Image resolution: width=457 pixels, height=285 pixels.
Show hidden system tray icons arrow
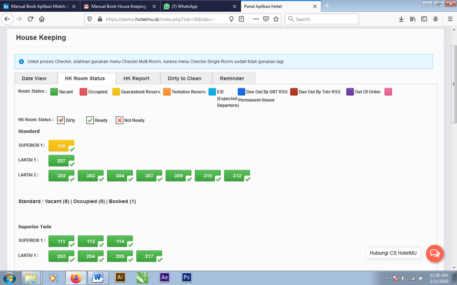387,278
